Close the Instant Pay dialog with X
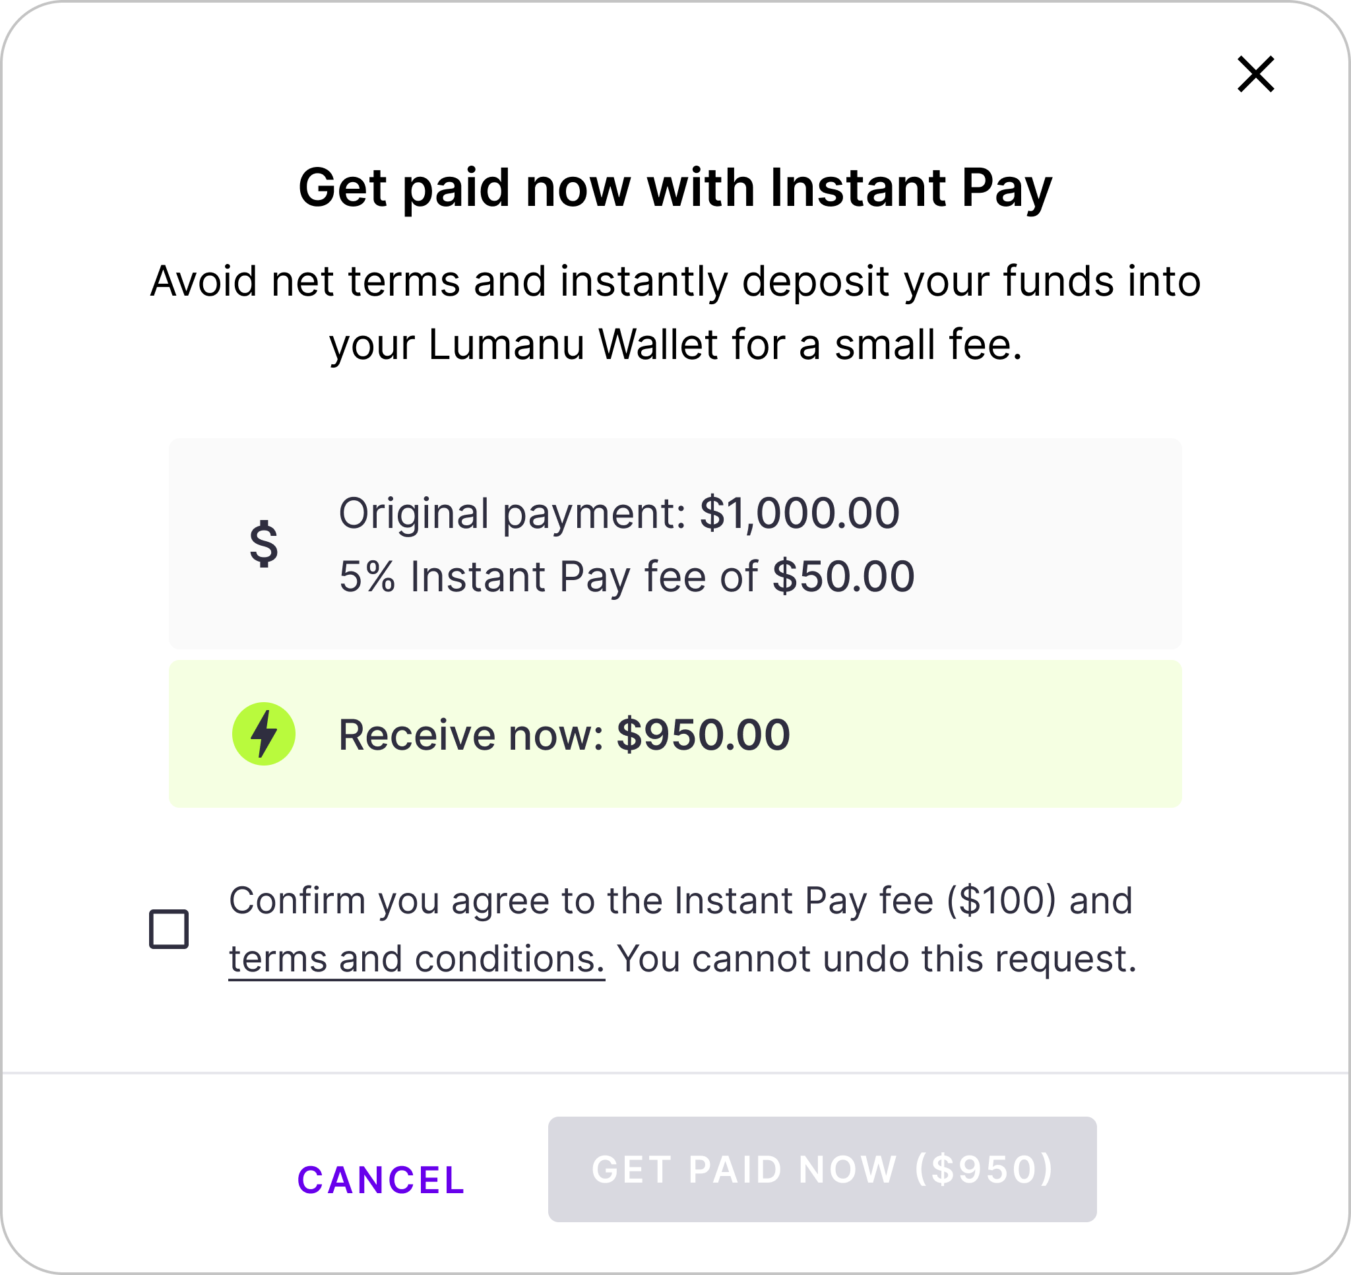The width and height of the screenshot is (1351, 1275). tap(1255, 74)
